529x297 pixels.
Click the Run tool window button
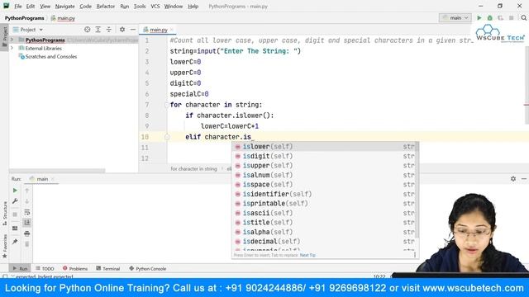click(x=20, y=268)
